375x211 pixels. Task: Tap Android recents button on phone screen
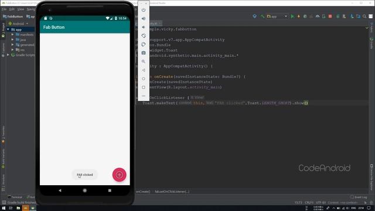point(110,190)
